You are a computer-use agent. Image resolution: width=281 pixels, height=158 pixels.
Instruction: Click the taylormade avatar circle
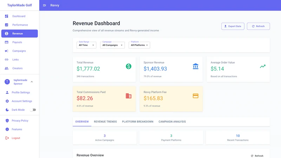[7, 82]
